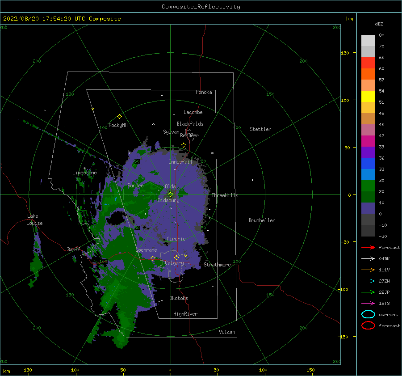This screenshot has width=402, height=376.
Task: Click the 27ZW legend label
Action: point(384,281)
